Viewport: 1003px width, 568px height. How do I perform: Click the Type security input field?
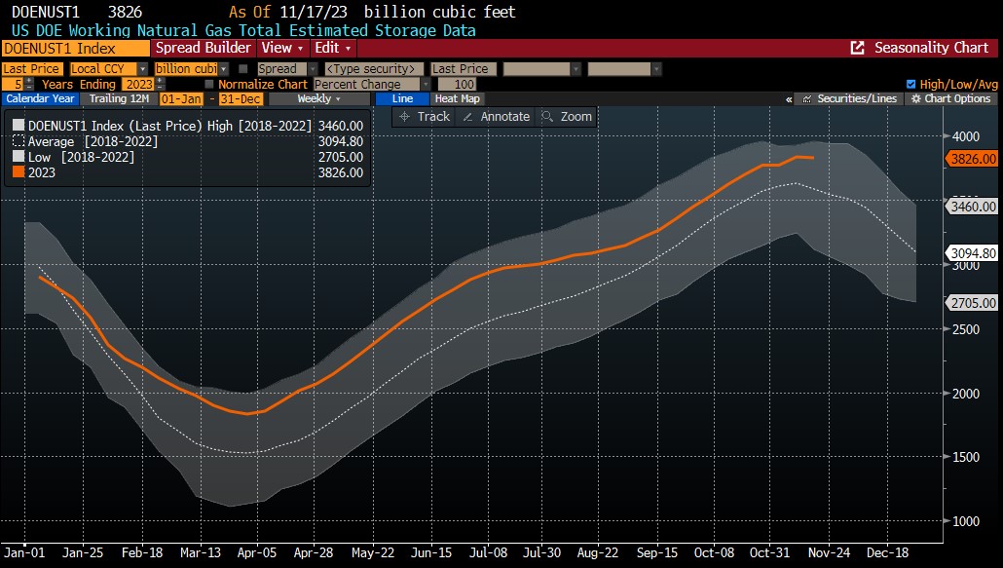coord(374,69)
